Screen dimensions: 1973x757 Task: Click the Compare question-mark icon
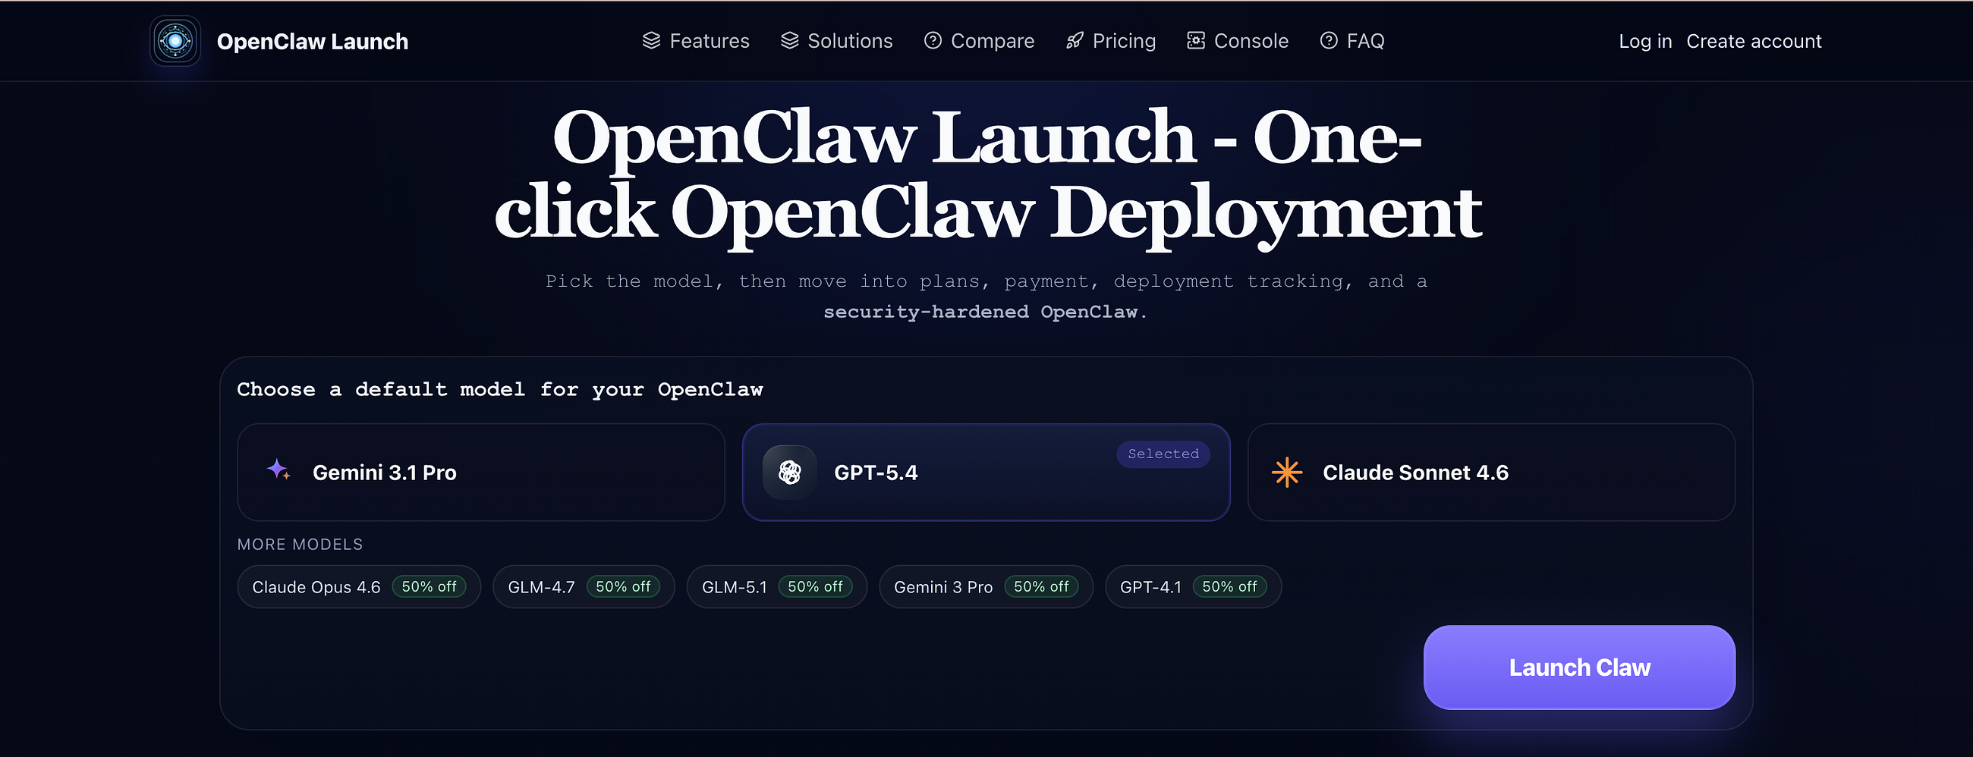pos(932,40)
